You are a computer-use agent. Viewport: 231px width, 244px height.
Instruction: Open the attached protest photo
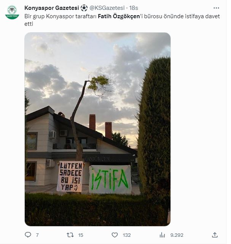coord(97,129)
